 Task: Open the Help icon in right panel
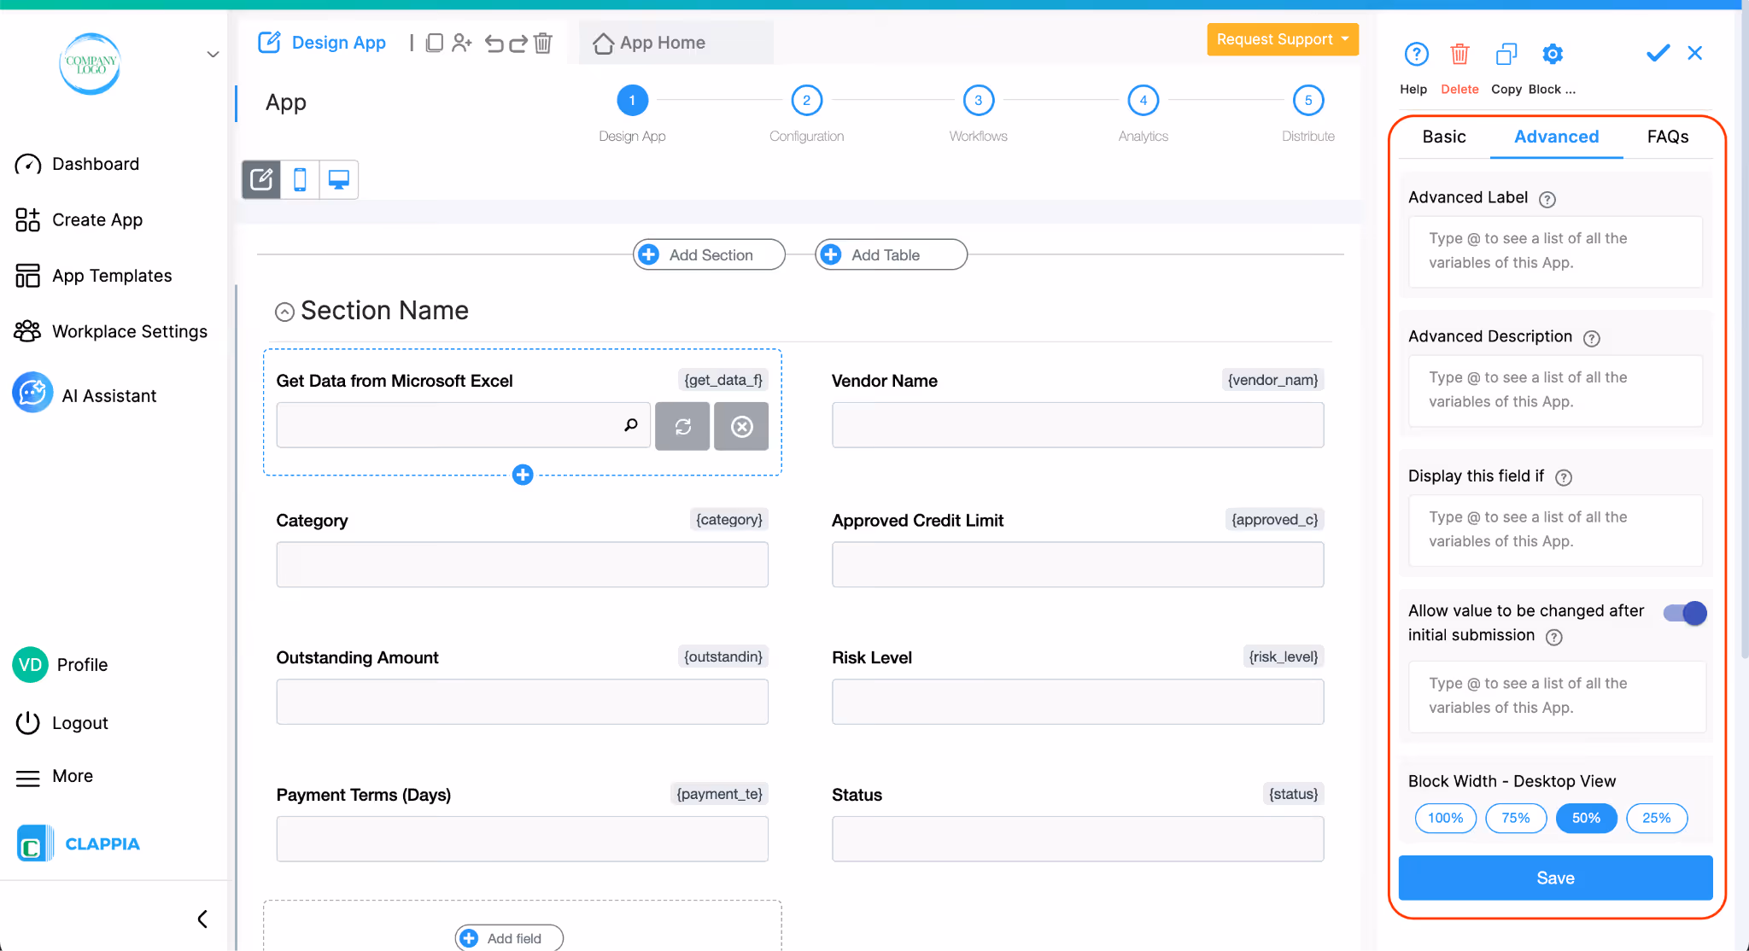[1416, 54]
